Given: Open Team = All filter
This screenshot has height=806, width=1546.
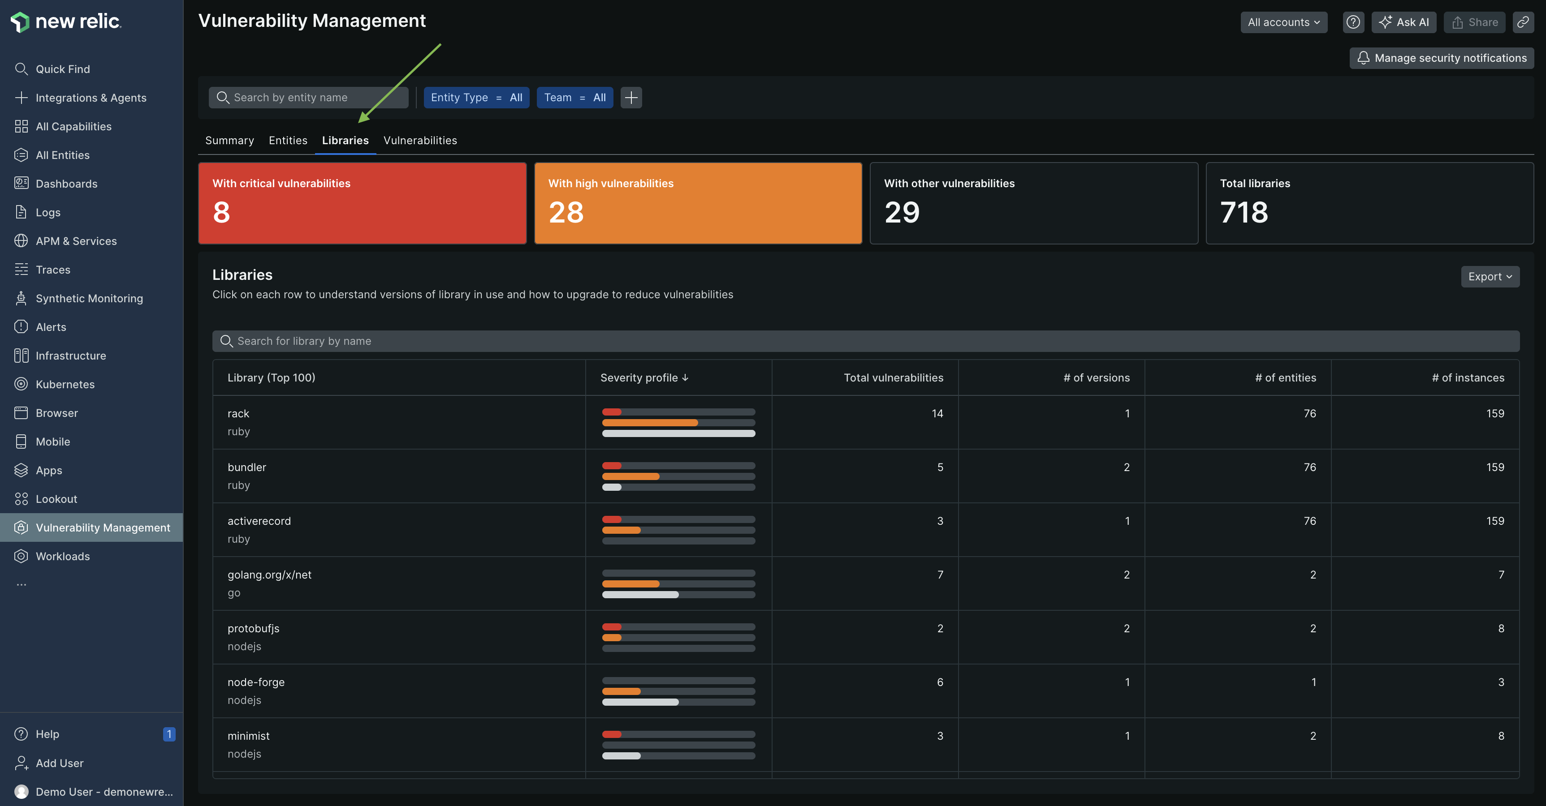Looking at the screenshot, I should [x=574, y=97].
